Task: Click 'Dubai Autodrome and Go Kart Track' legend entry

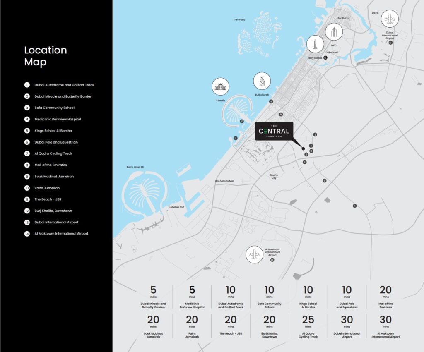Action: click(x=64, y=85)
